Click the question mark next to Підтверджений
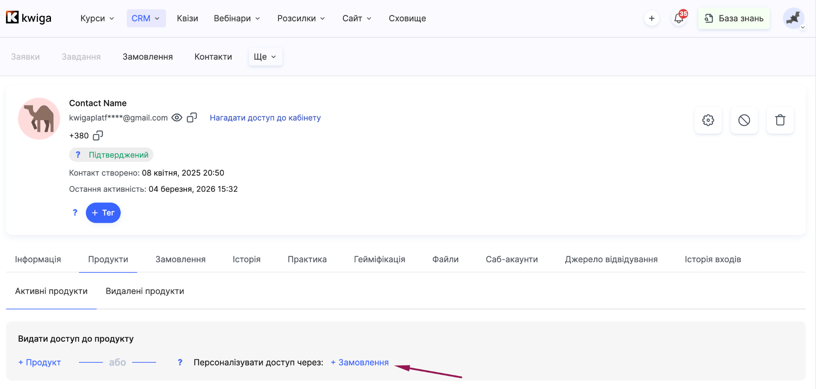Screen dimensions: 816x389 tap(78, 155)
